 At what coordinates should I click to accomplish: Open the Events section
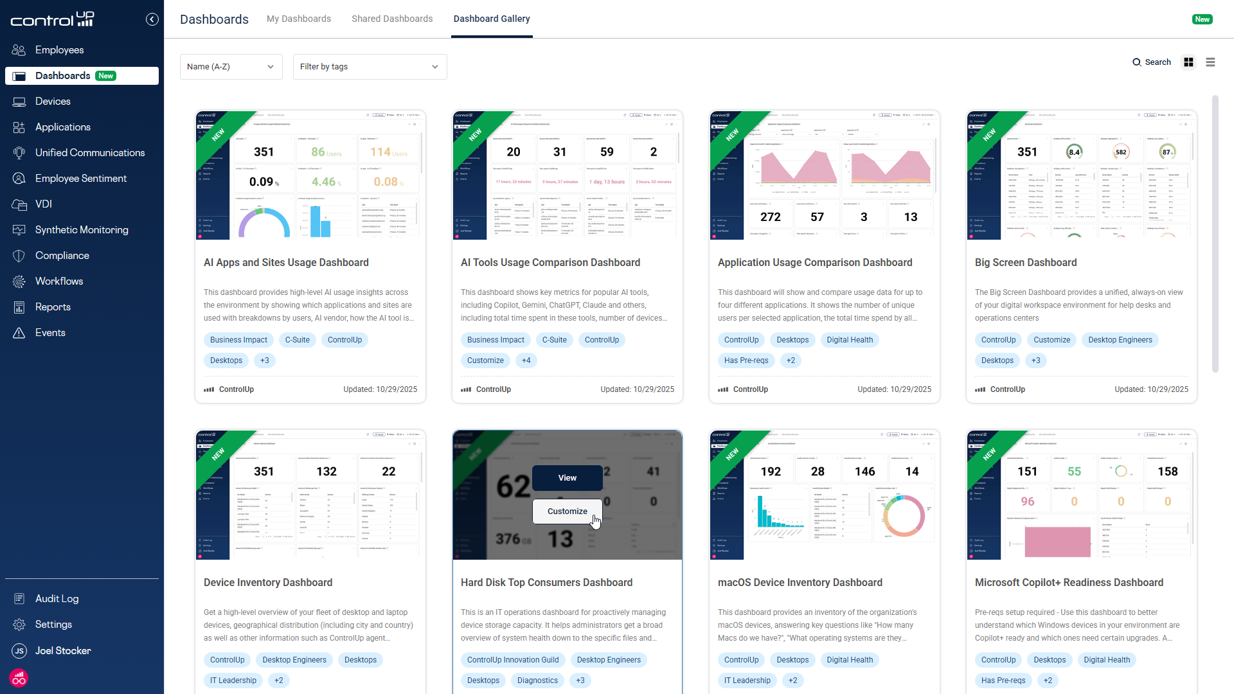click(50, 332)
